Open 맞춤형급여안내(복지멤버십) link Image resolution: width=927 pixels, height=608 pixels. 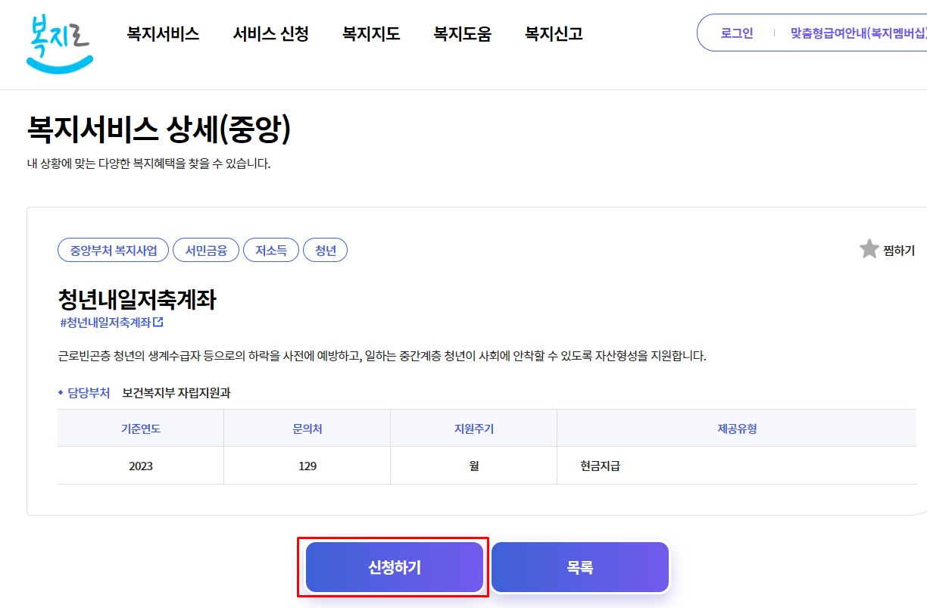click(x=859, y=33)
